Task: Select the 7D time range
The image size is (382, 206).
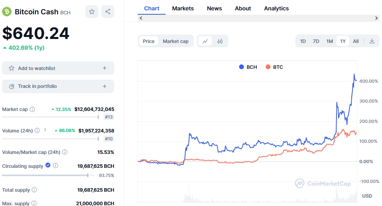Action: (x=316, y=41)
